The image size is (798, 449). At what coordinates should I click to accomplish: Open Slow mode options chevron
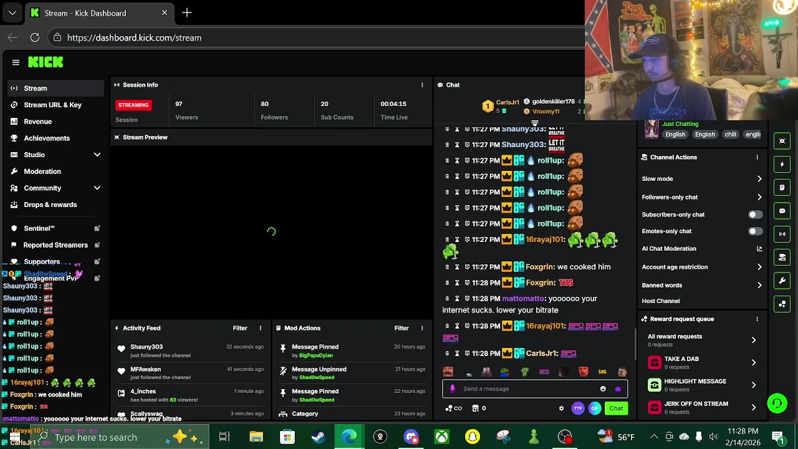pyautogui.click(x=759, y=179)
